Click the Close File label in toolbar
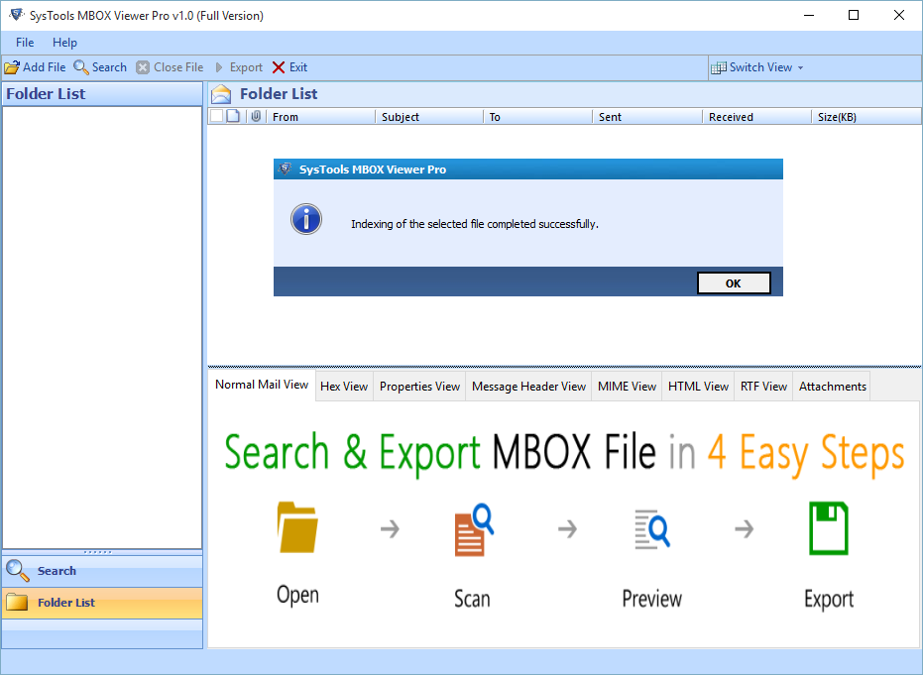 (x=178, y=67)
